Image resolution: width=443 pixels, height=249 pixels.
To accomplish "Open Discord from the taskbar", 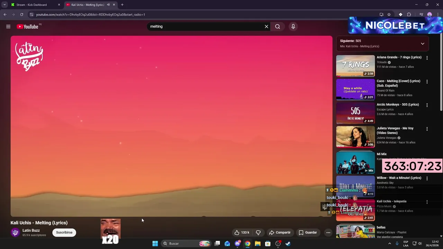I will click(237, 243).
